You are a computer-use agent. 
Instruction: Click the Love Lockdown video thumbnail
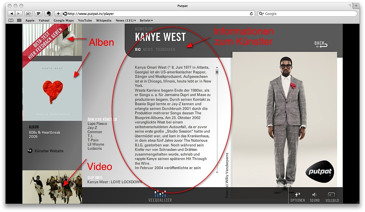click(52, 187)
